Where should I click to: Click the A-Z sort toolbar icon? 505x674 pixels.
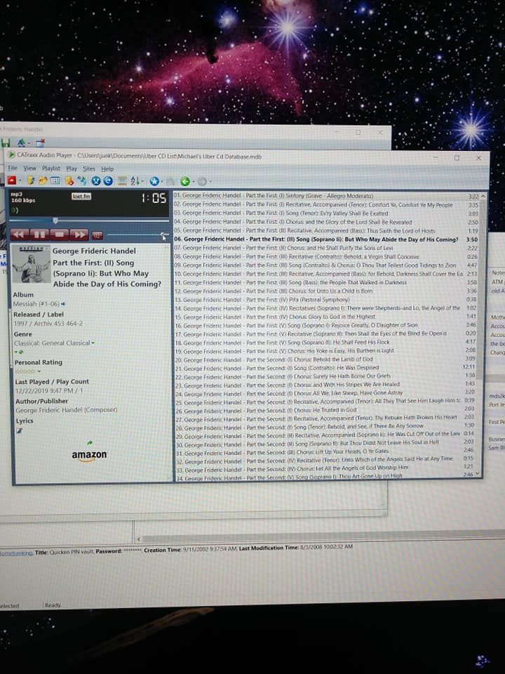pos(135,181)
